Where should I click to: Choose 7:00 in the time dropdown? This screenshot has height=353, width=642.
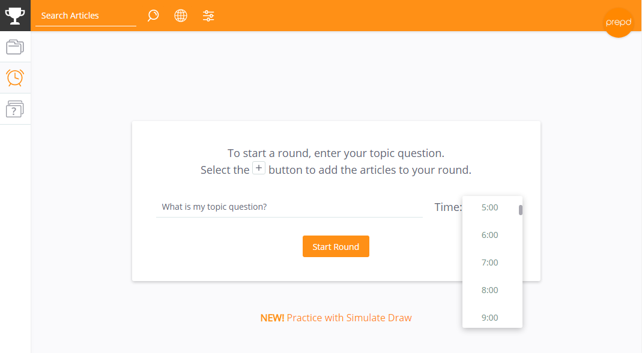pyautogui.click(x=489, y=263)
